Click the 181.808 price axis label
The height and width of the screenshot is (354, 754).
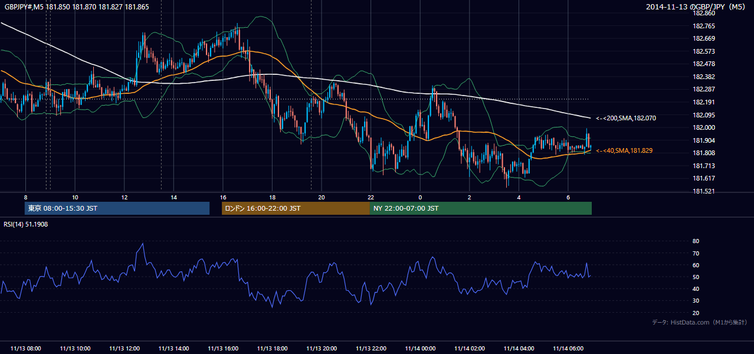coord(704,153)
